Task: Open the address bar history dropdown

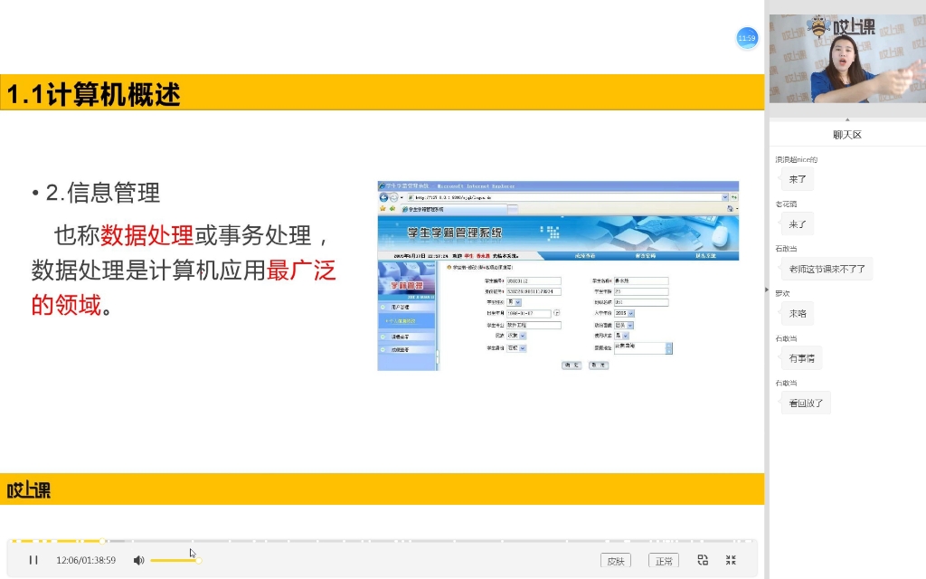Action: point(724,196)
